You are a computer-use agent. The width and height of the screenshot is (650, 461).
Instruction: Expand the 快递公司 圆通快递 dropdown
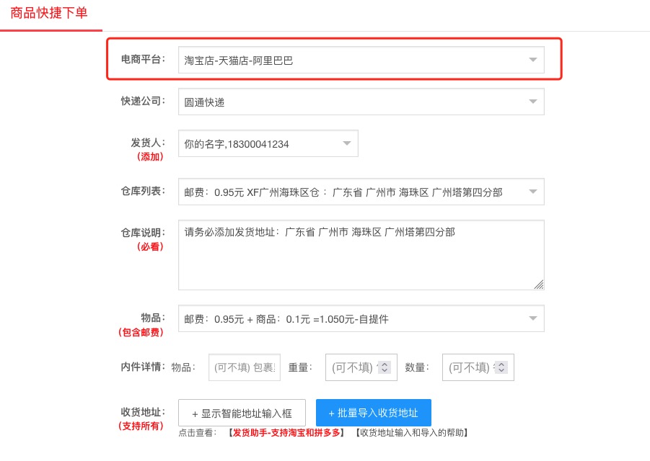(x=532, y=102)
